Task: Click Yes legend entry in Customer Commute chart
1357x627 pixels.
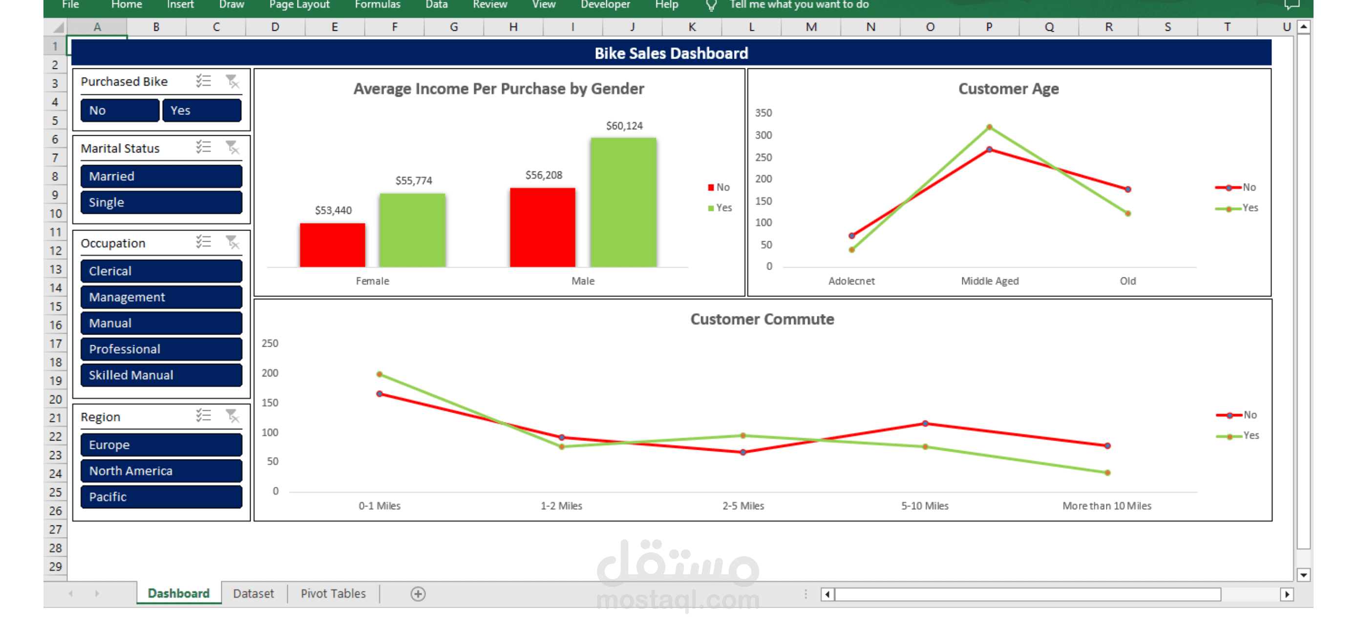Action: [x=1237, y=436]
